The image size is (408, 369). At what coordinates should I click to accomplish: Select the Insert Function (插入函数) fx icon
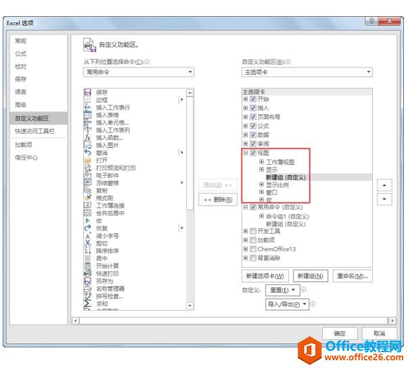87,137
